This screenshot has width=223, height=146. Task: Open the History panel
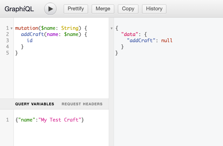[154, 9]
